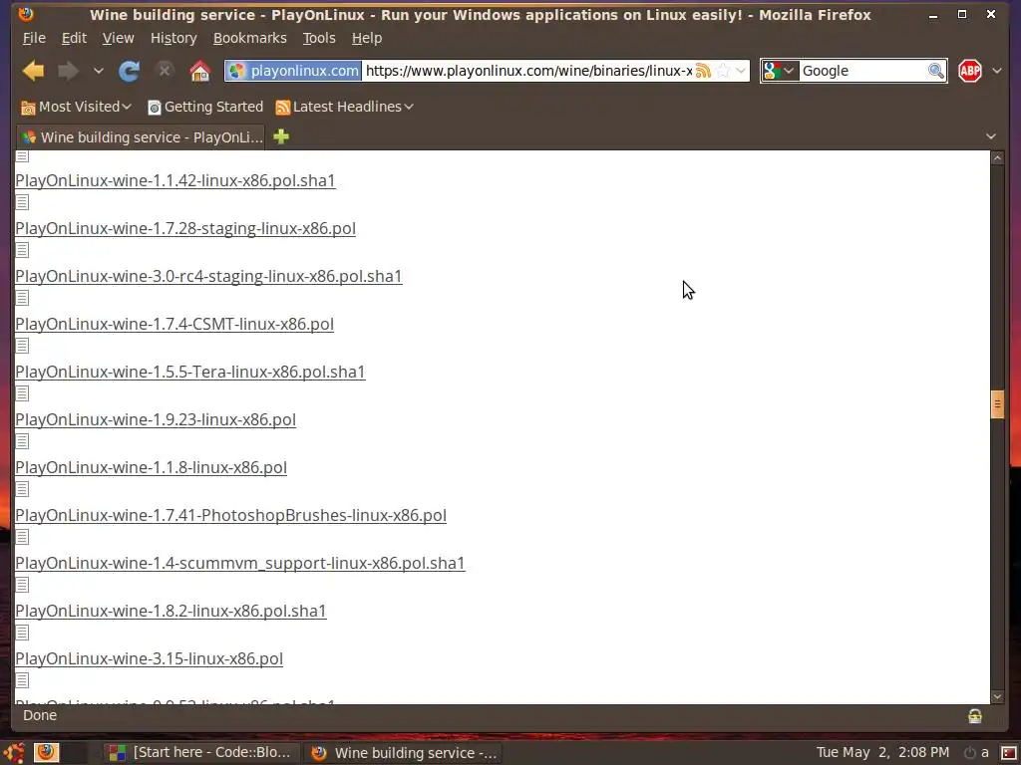Image resolution: width=1021 pixels, height=765 pixels.
Task: Click the status bar padlock security icon
Action: click(975, 716)
